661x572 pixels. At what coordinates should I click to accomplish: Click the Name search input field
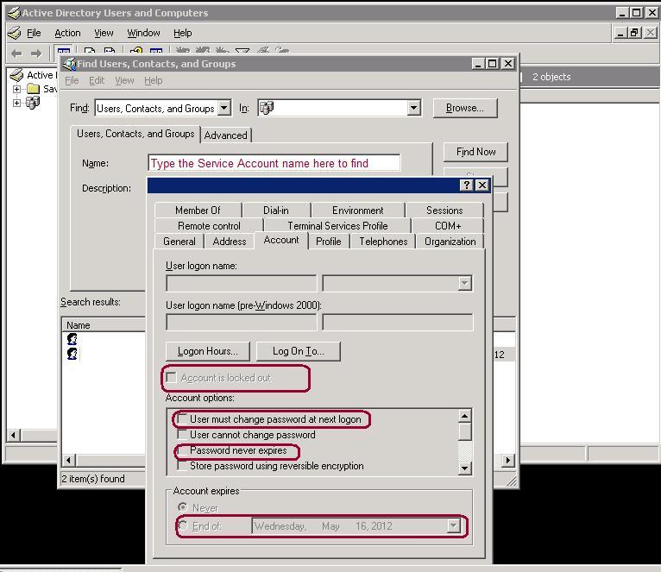274,163
